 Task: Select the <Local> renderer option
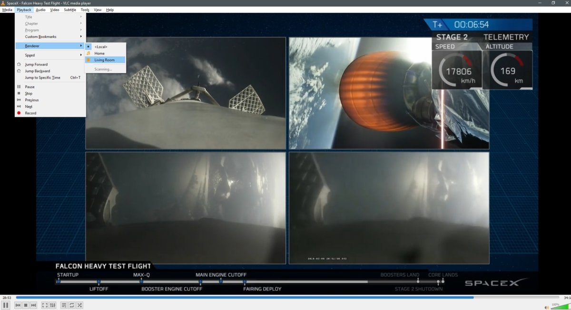click(105, 47)
